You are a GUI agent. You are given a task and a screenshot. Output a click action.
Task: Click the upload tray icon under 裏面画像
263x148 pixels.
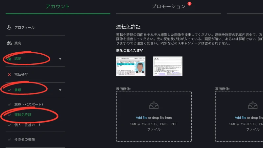coord(253,105)
